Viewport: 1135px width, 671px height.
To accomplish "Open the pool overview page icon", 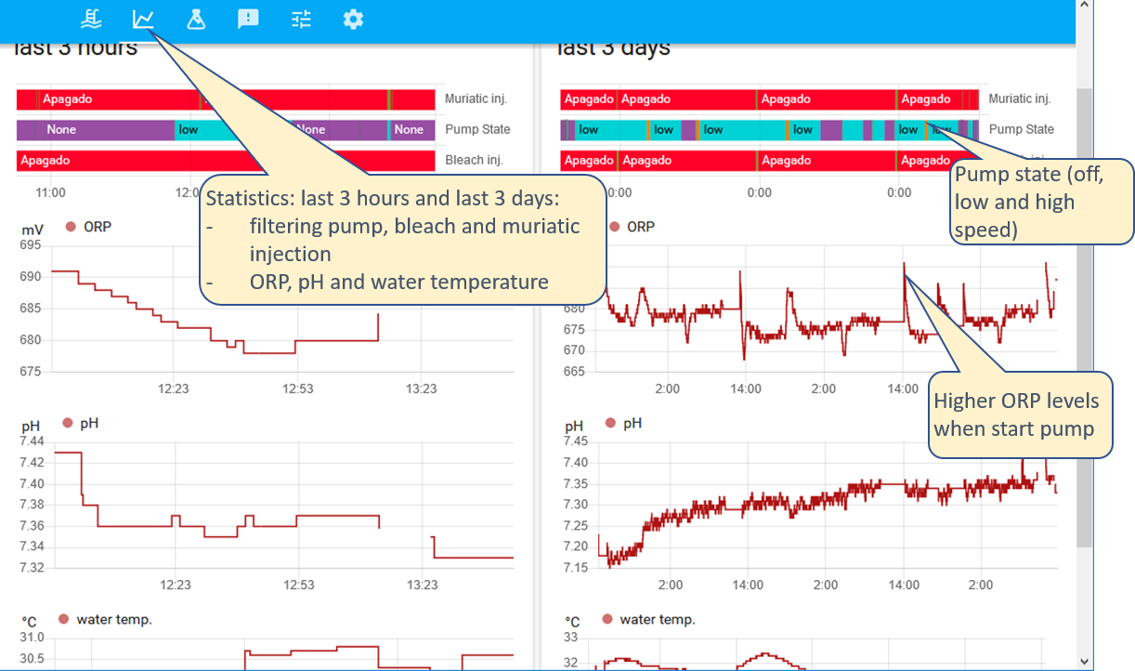I will point(91,20).
